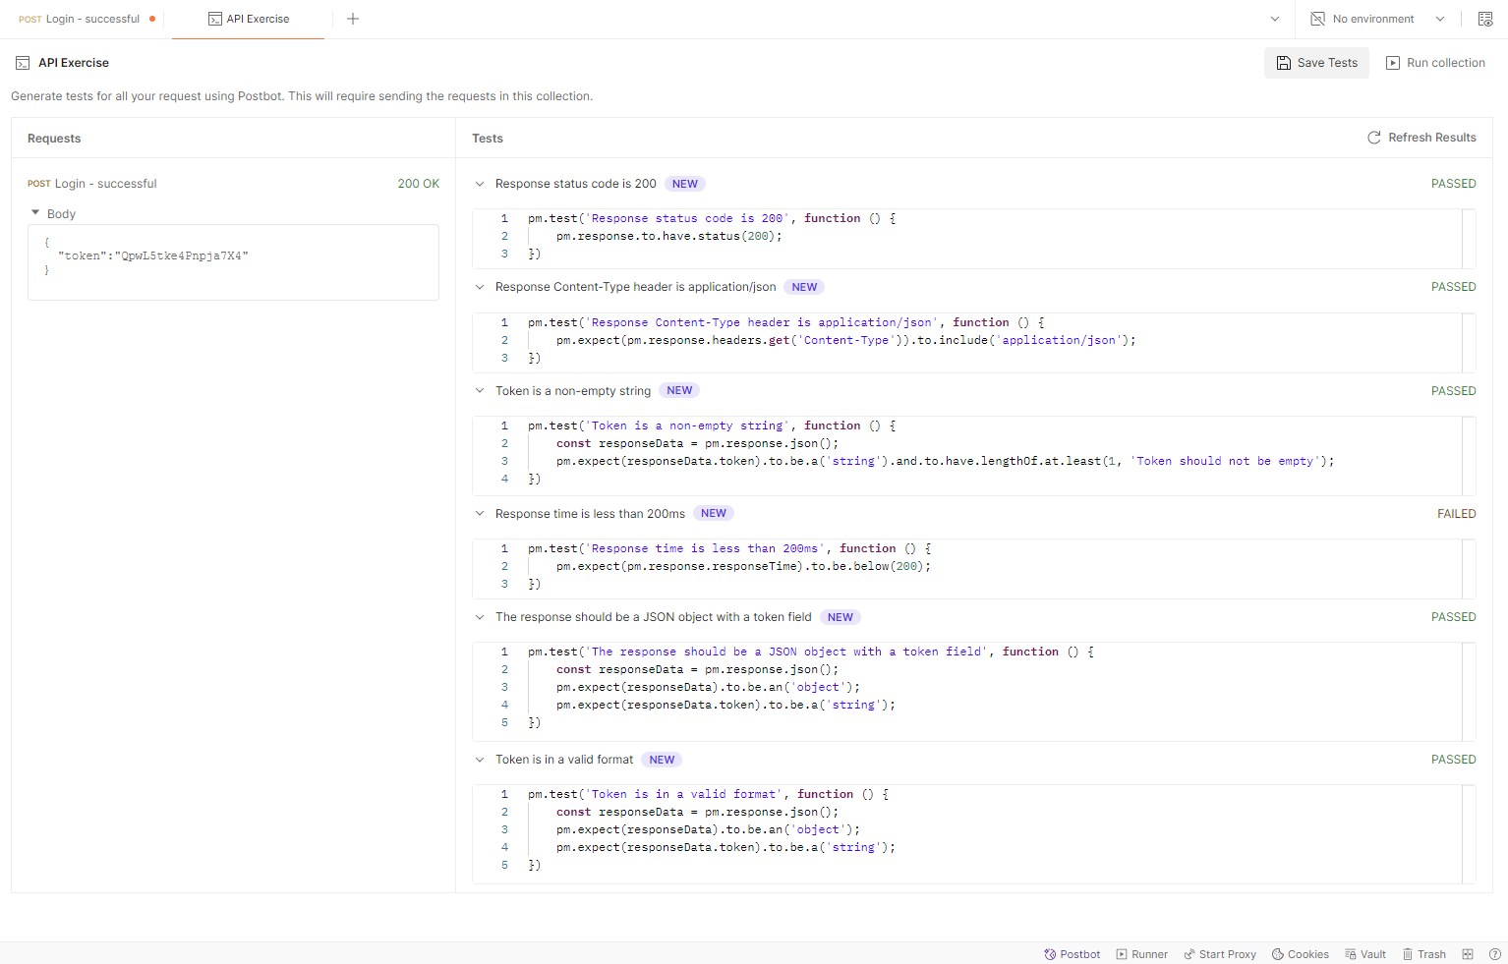This screenshot has height=964, width=1508.
Task: Click Refresh Results
Action: click(x=1421, y=138)
